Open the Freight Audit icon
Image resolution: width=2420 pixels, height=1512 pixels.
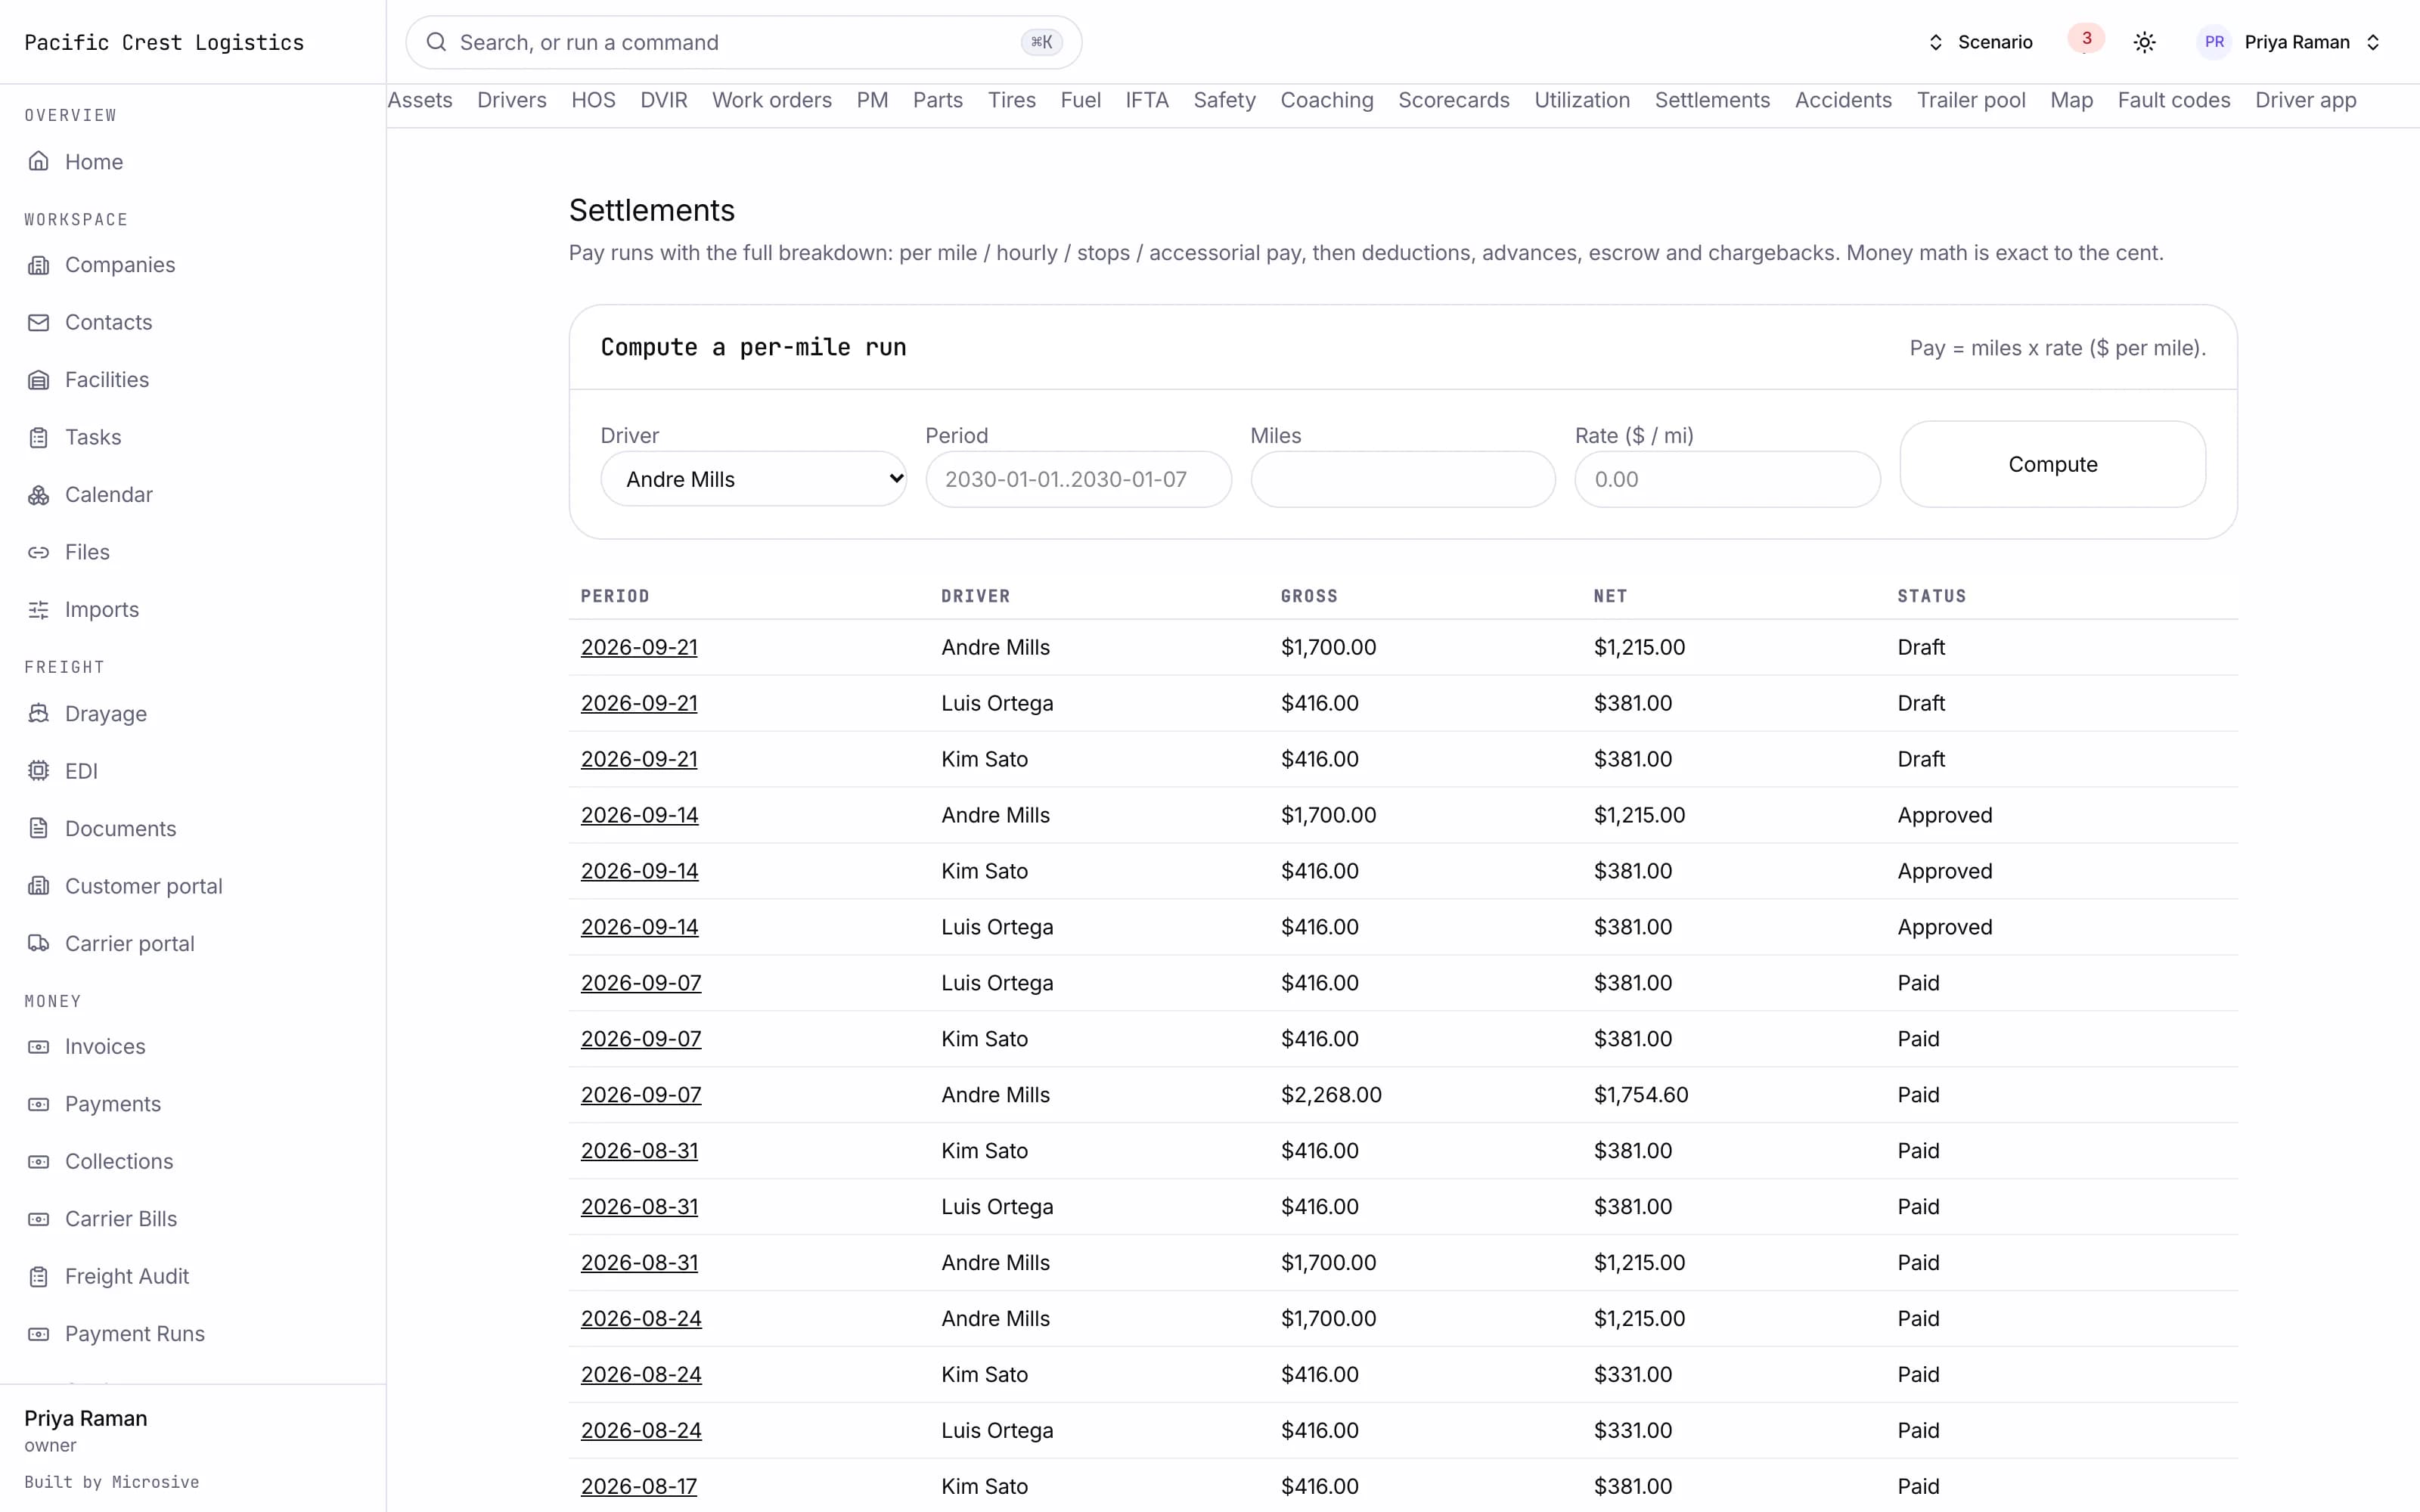pos(38,1277)
